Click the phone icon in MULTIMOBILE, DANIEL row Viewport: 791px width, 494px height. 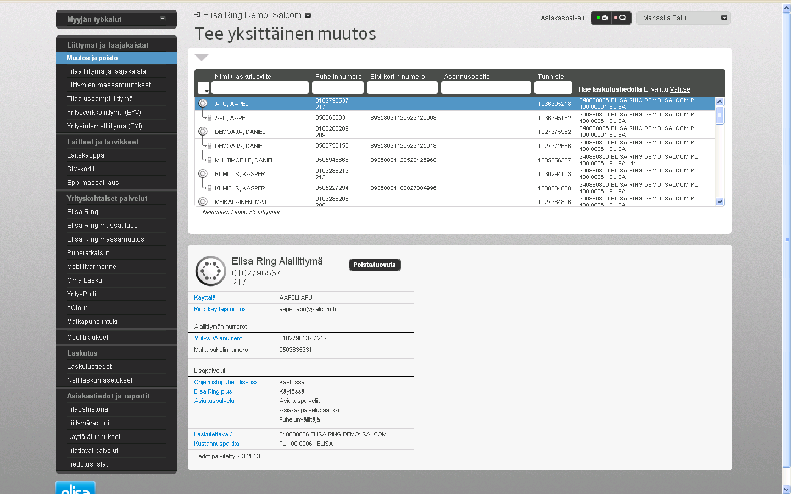point(209,160)
